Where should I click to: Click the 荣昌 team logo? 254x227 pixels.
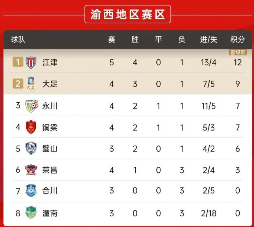31,170
